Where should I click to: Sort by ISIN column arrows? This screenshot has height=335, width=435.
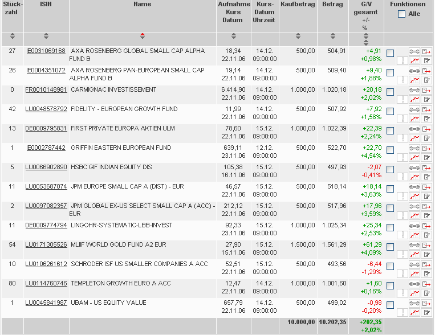[x=46, y=36]
